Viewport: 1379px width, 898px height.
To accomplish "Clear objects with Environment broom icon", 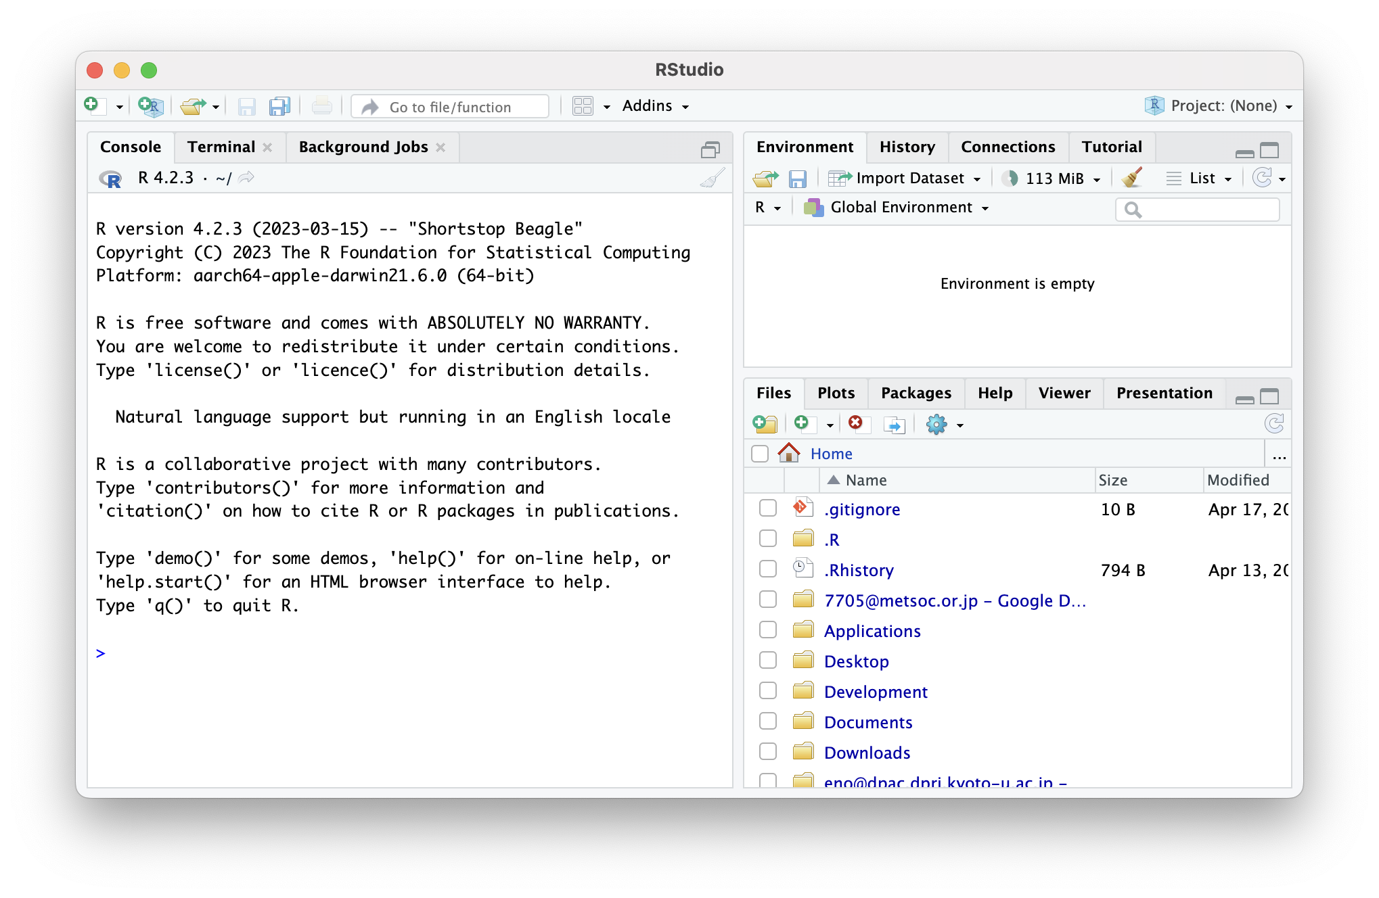I will tap(1132, 178).
